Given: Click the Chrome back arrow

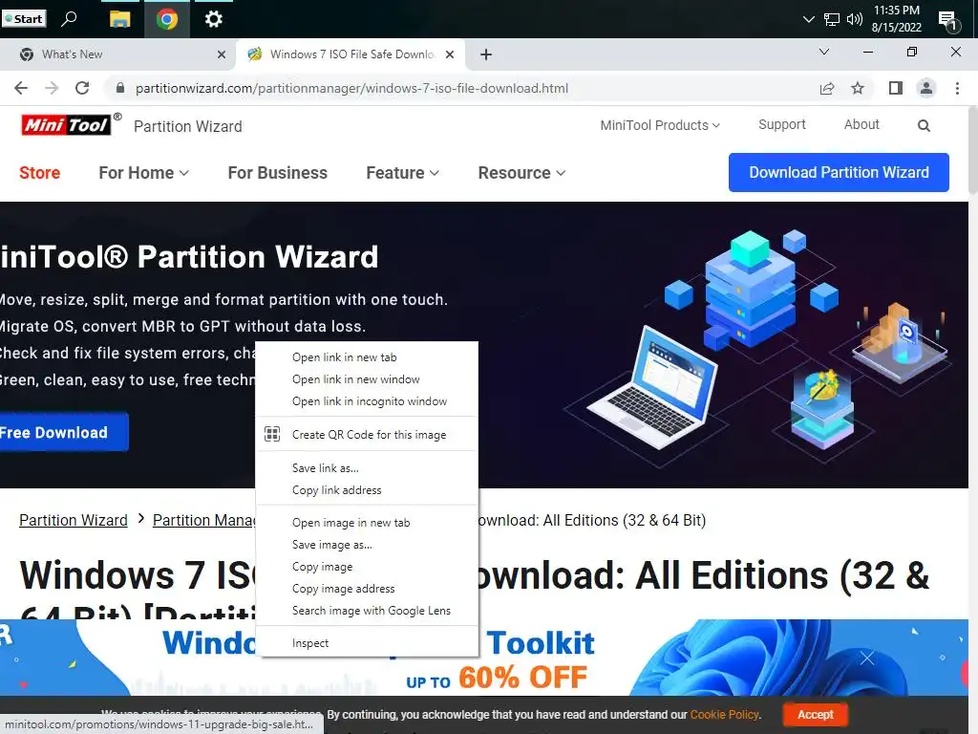Looking at the screenshot, I should point(21,88).
